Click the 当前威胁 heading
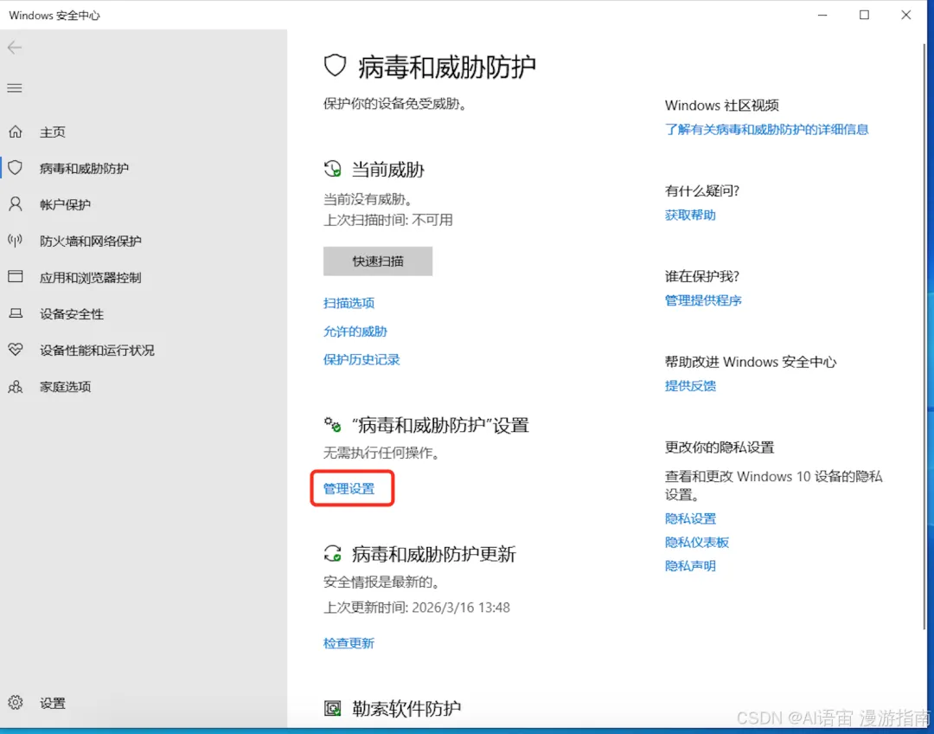The width and height of the screenshot is (934, 734). click(x=387, y=170)
